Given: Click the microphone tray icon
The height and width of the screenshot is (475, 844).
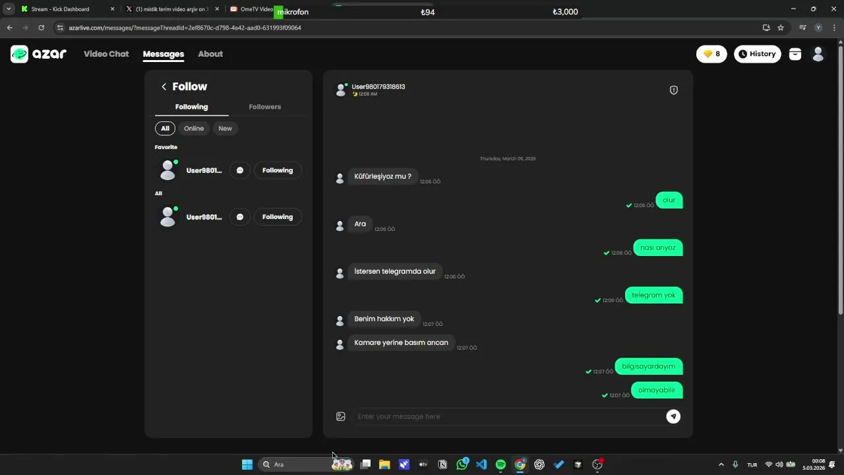Looking at the screenshot, I should coord(735,464).
